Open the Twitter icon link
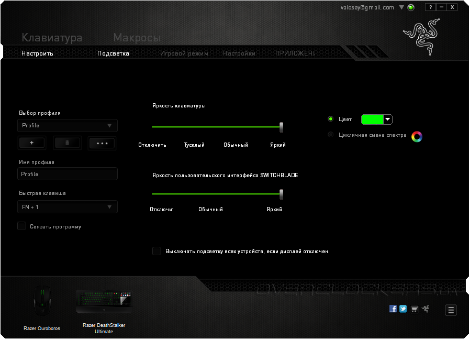The height and width of the screenshot is (339, 469). pyautogui.click(x=403, y=309)
